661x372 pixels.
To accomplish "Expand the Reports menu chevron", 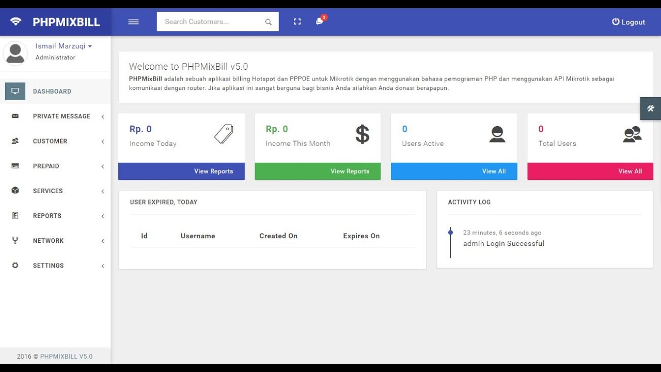I will click(x=103, y=216).
